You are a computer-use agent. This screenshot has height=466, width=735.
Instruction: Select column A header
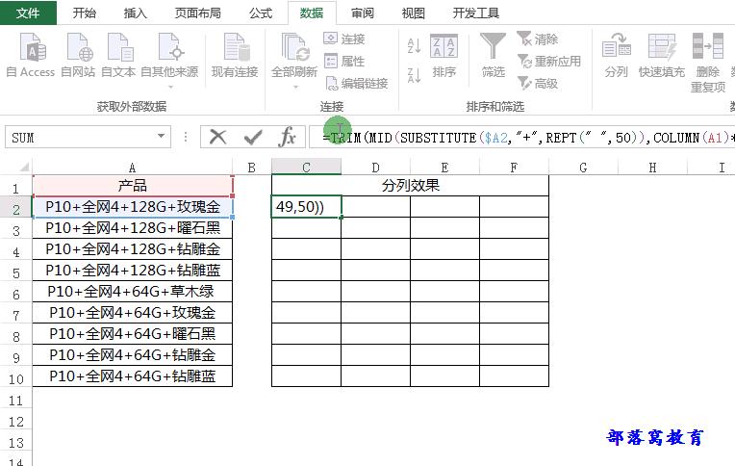click(x=132, y=168)
